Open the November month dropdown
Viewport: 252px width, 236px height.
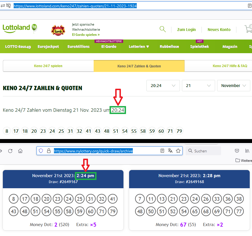click(x=234, y=86)
